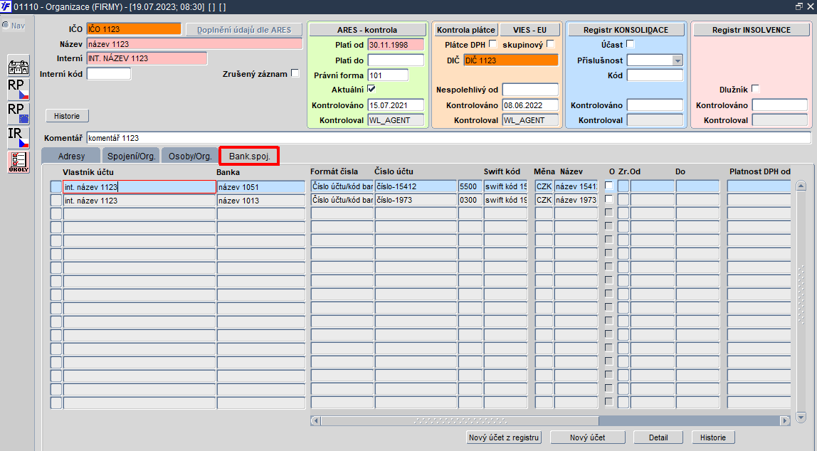The image size is (817, 451).
Task: Click Nový účet z registru button
Action: pos(504,437)
